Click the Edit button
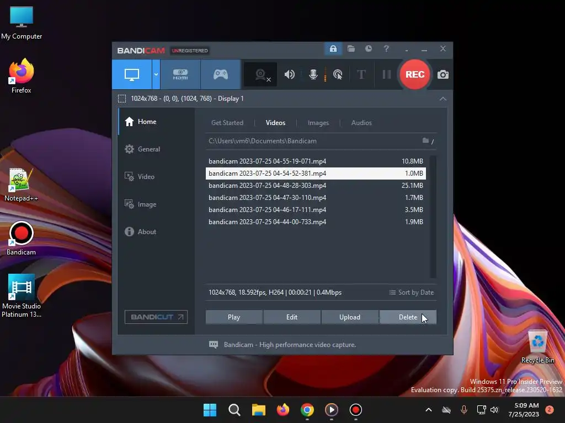565x423 pixels. tap(292, 317)
